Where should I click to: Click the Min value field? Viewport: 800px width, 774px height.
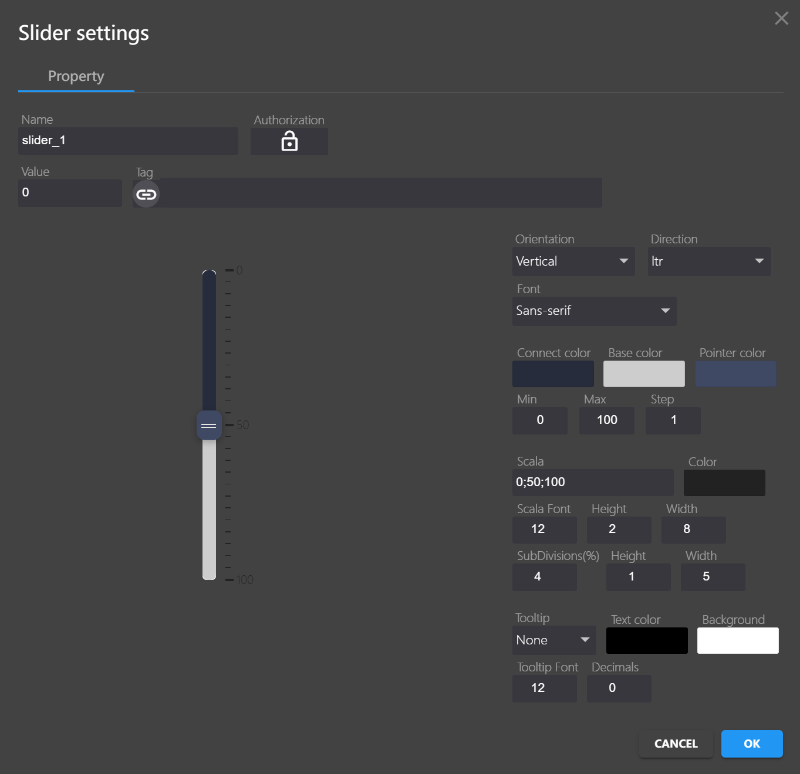(x=540, y=420)
